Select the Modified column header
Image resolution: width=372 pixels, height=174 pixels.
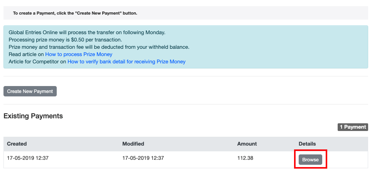133,144
